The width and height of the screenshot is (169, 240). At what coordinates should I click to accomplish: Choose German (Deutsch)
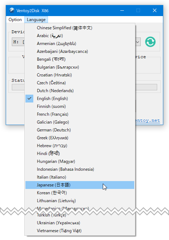tap(80, 130)
